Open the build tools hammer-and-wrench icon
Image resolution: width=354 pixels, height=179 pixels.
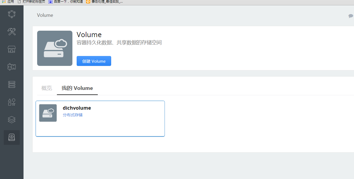tap(12, 32)
